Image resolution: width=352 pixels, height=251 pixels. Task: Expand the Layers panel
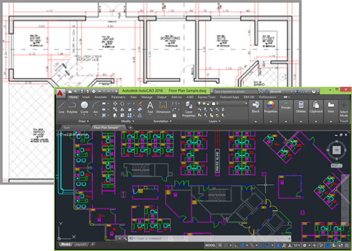click(x=214, y=121)
